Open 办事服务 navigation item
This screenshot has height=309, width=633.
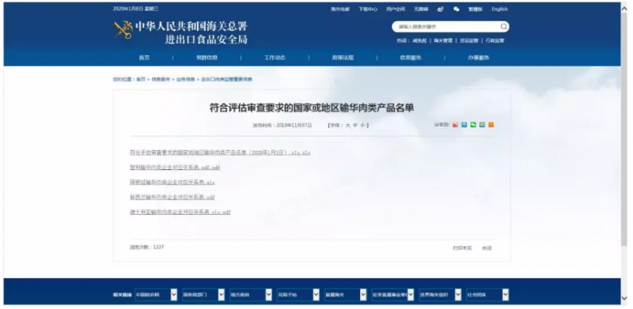(x=479, y=58)
